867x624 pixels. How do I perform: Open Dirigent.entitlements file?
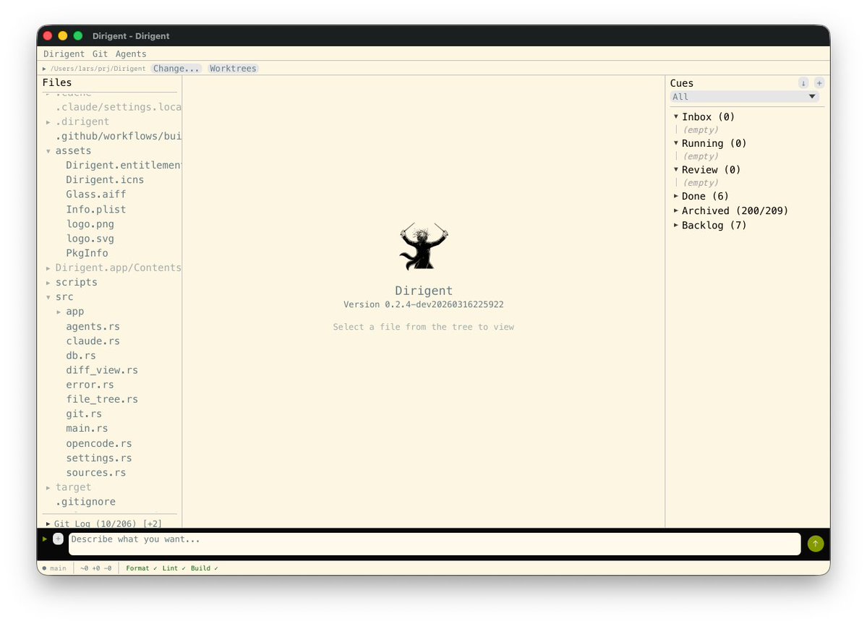124,166
